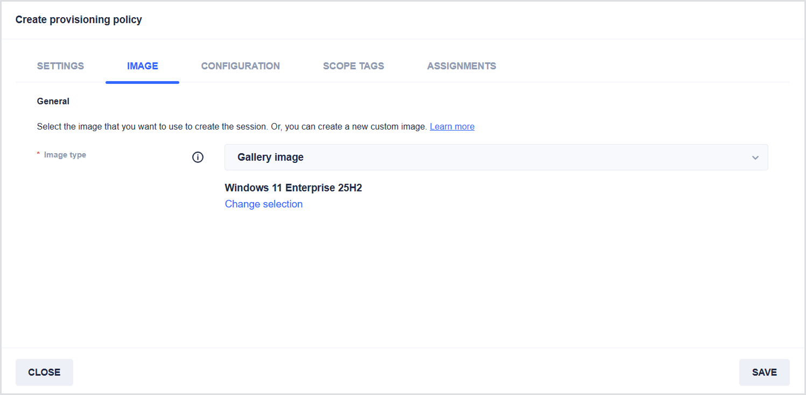
Task: Expand the chevron arrow in Image type dropdown
Action: pos(755,157)
